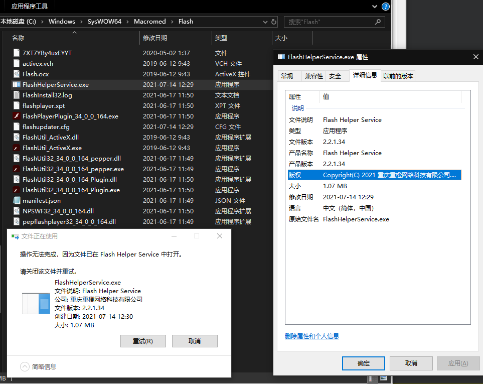Image resolution: width=483 pixels, height=384 pixels.
Task: Switch to the 常规 tab in properties
Action: pyautogui.click(x=287, y=76)
